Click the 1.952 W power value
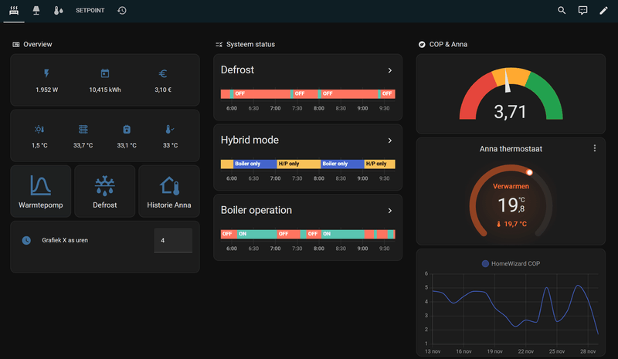 (46, 90)
